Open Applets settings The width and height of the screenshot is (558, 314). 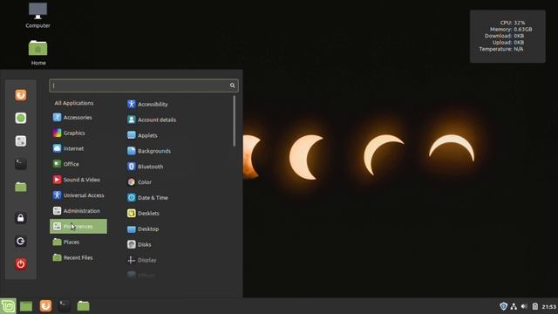142,135
